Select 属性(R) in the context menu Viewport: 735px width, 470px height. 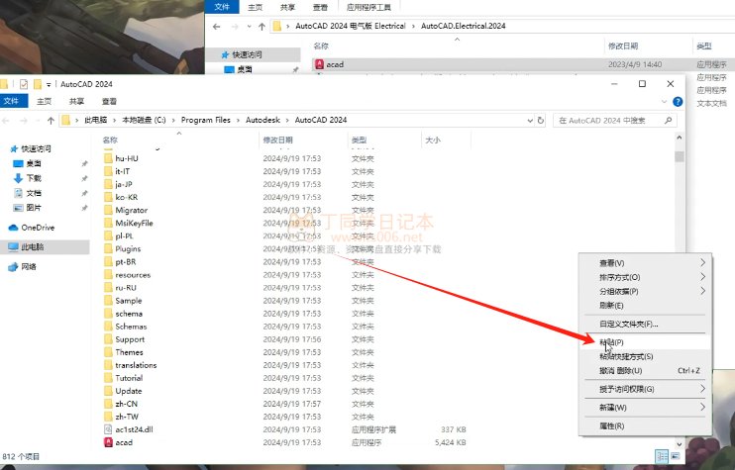point(611,425)
